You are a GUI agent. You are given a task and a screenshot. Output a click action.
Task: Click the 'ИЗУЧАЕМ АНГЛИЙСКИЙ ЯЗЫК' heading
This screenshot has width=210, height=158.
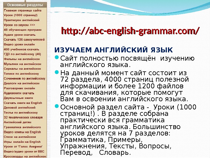point(113,50)
